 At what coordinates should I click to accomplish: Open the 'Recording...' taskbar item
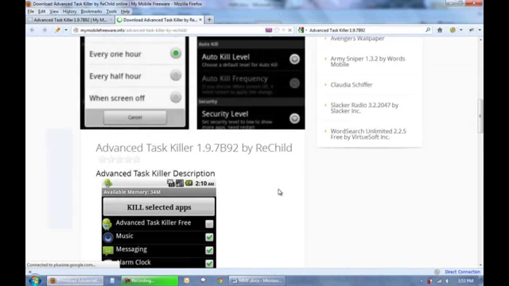150,280
